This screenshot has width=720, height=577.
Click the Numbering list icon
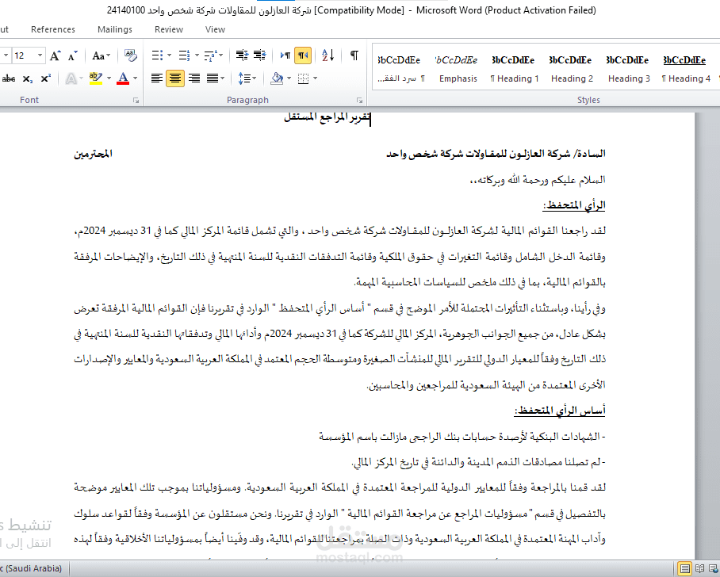[184, 55]
